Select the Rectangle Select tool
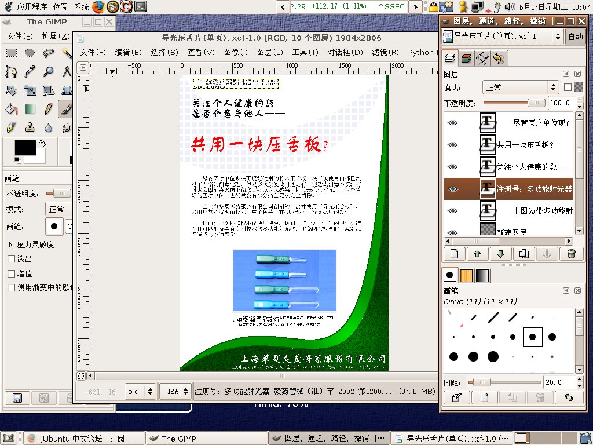This screenshot has width=593, height=445. click(12, 53)
